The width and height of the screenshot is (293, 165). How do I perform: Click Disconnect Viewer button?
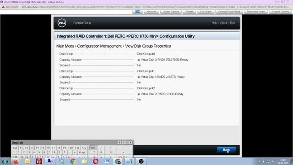pos(256,11)
